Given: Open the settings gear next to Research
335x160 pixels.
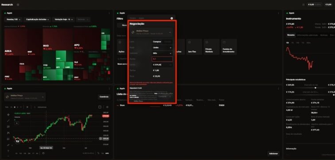Looking at the screenshot, I should (18, 5).
